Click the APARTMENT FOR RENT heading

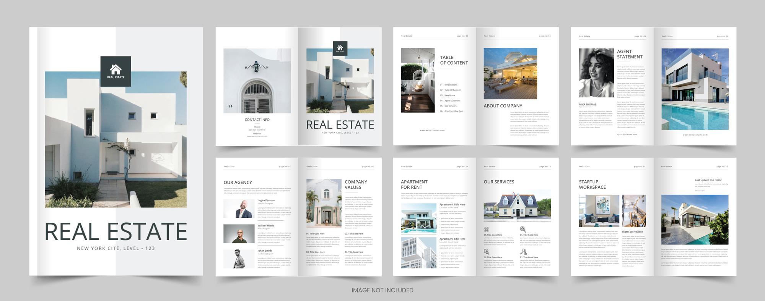414,184
